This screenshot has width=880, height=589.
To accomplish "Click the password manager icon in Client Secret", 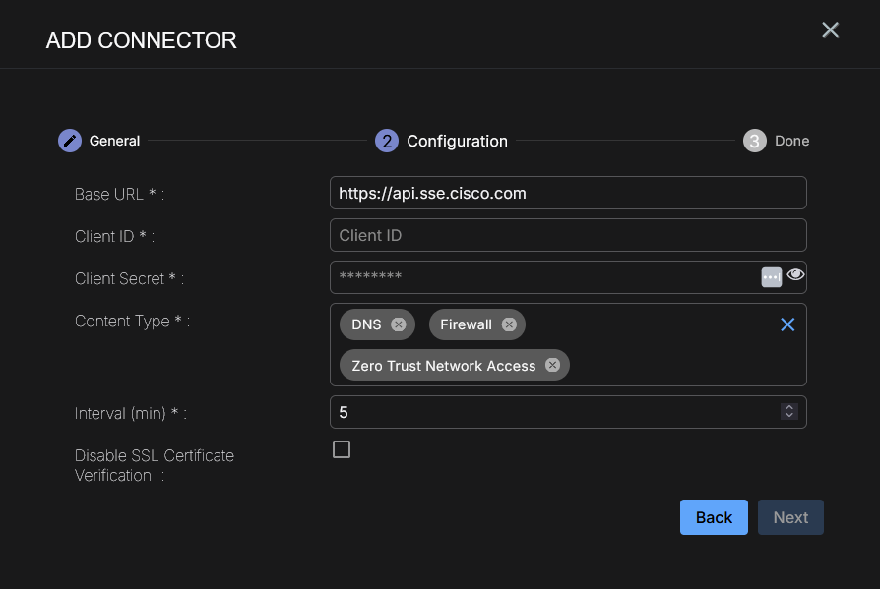I will (x=772, y=277).
